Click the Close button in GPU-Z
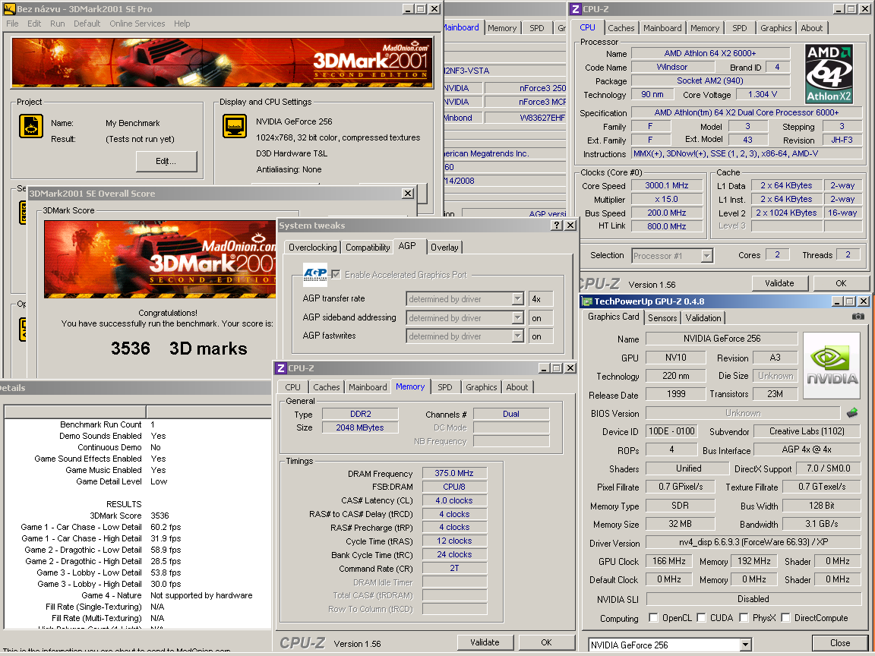 [840, 643]
